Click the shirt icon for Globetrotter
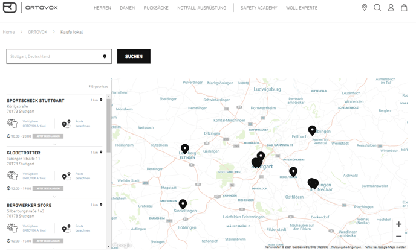 click(12, 176)
